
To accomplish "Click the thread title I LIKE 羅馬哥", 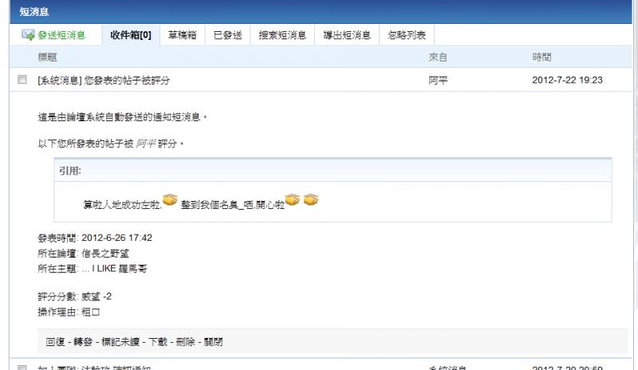I will tap(120, 269).
